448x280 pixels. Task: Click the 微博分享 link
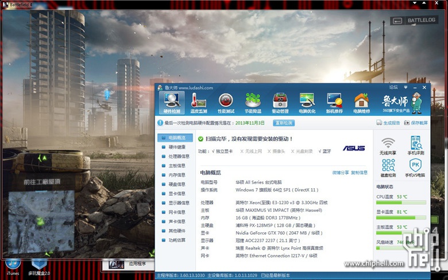click(340, 173)
